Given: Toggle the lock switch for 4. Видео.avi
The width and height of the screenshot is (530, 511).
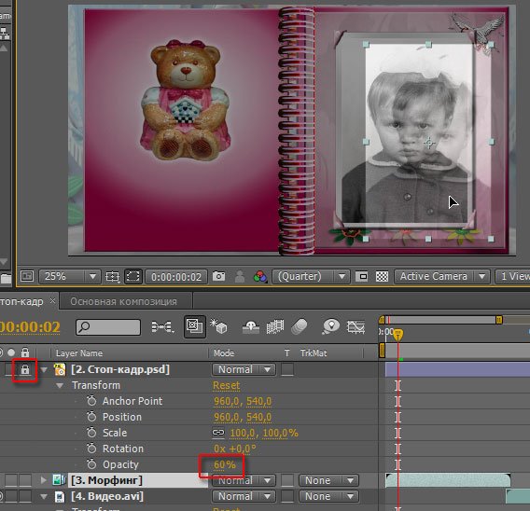Looking at the screenshot, I should click(x=25, y=496).
